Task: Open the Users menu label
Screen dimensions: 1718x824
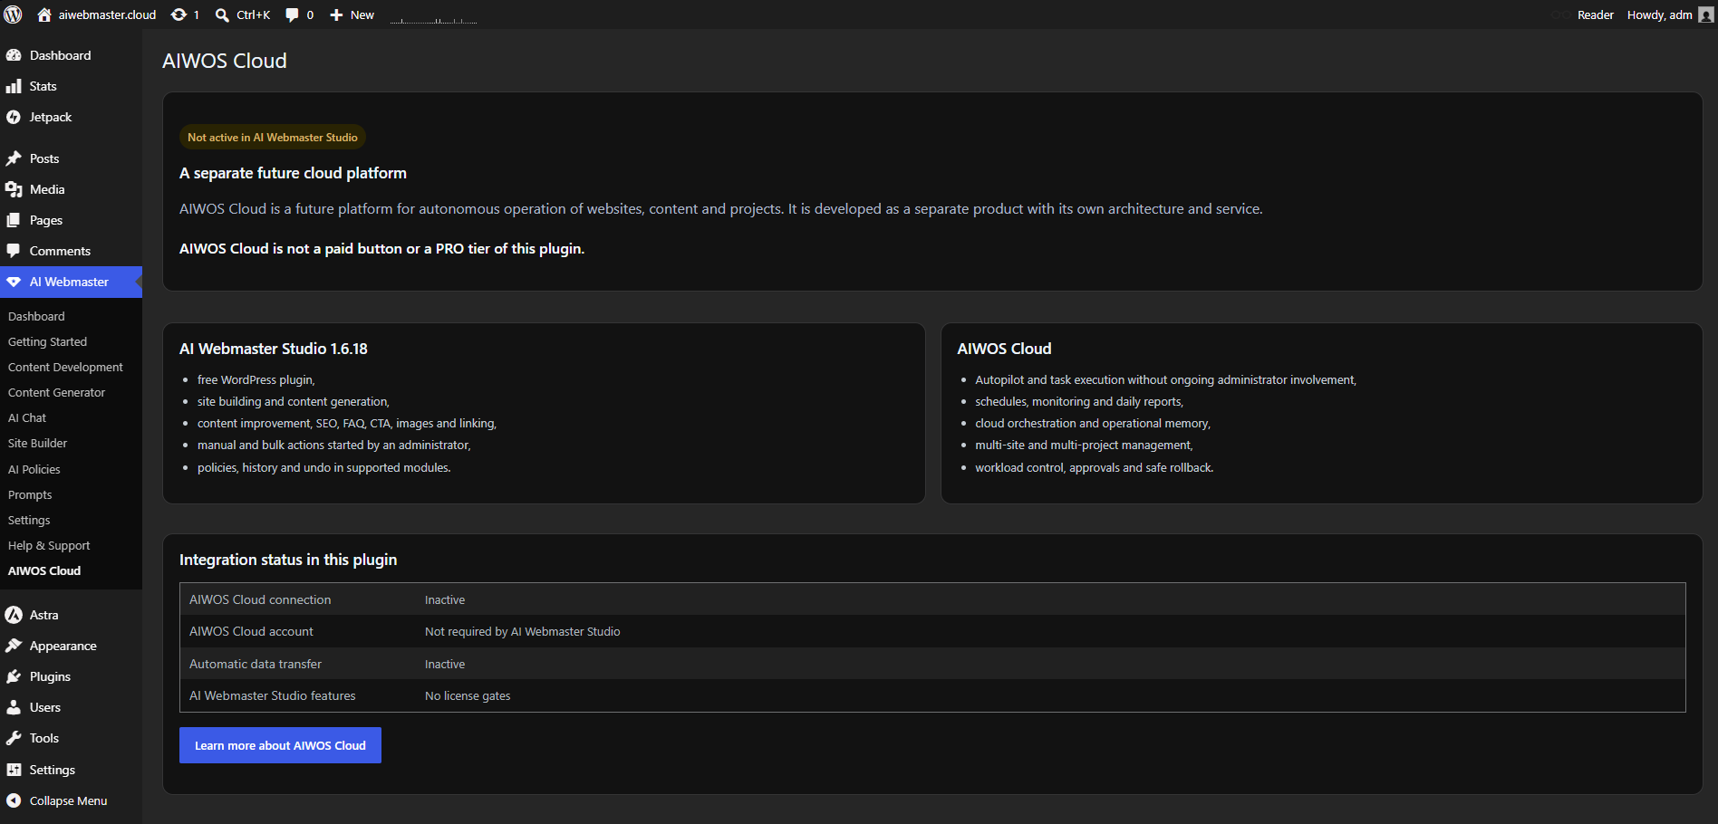Action: (x=44, y=707)
